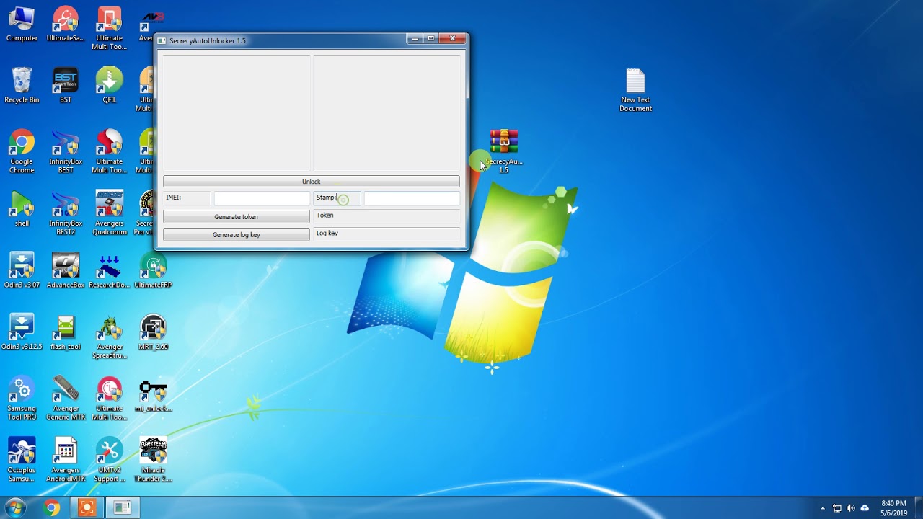Minimize the SecrecyAutoUnlocker window
923x519 pixels.
415,39
